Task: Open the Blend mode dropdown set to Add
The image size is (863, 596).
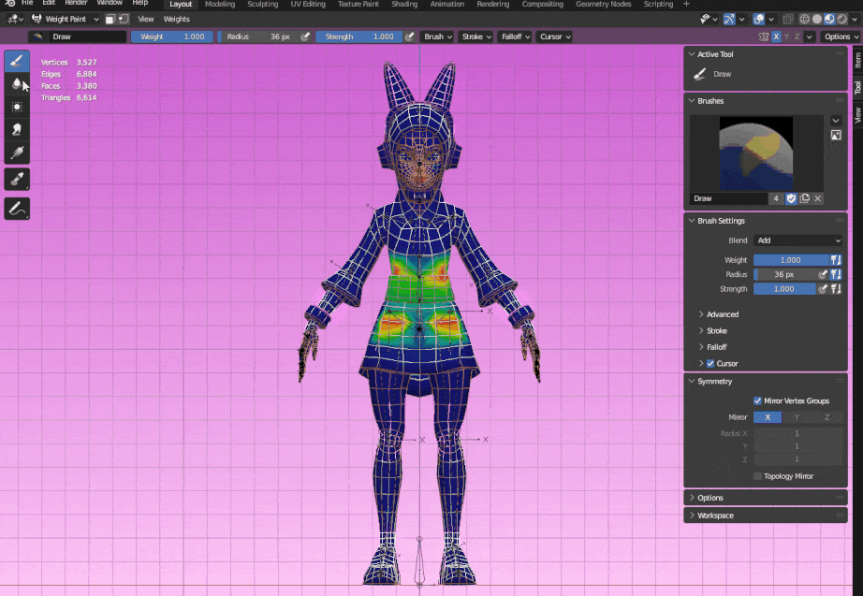Action: pyautogui.click(x=797, y=240)
